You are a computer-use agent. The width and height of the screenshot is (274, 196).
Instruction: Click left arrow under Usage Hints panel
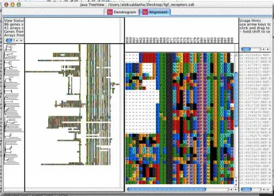[x=264, y=49]
